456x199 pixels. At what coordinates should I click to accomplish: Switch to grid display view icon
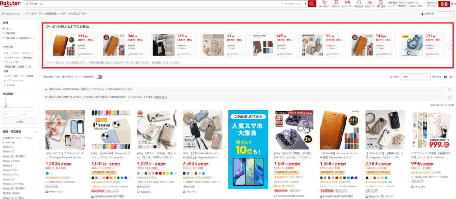click(445, 77)
